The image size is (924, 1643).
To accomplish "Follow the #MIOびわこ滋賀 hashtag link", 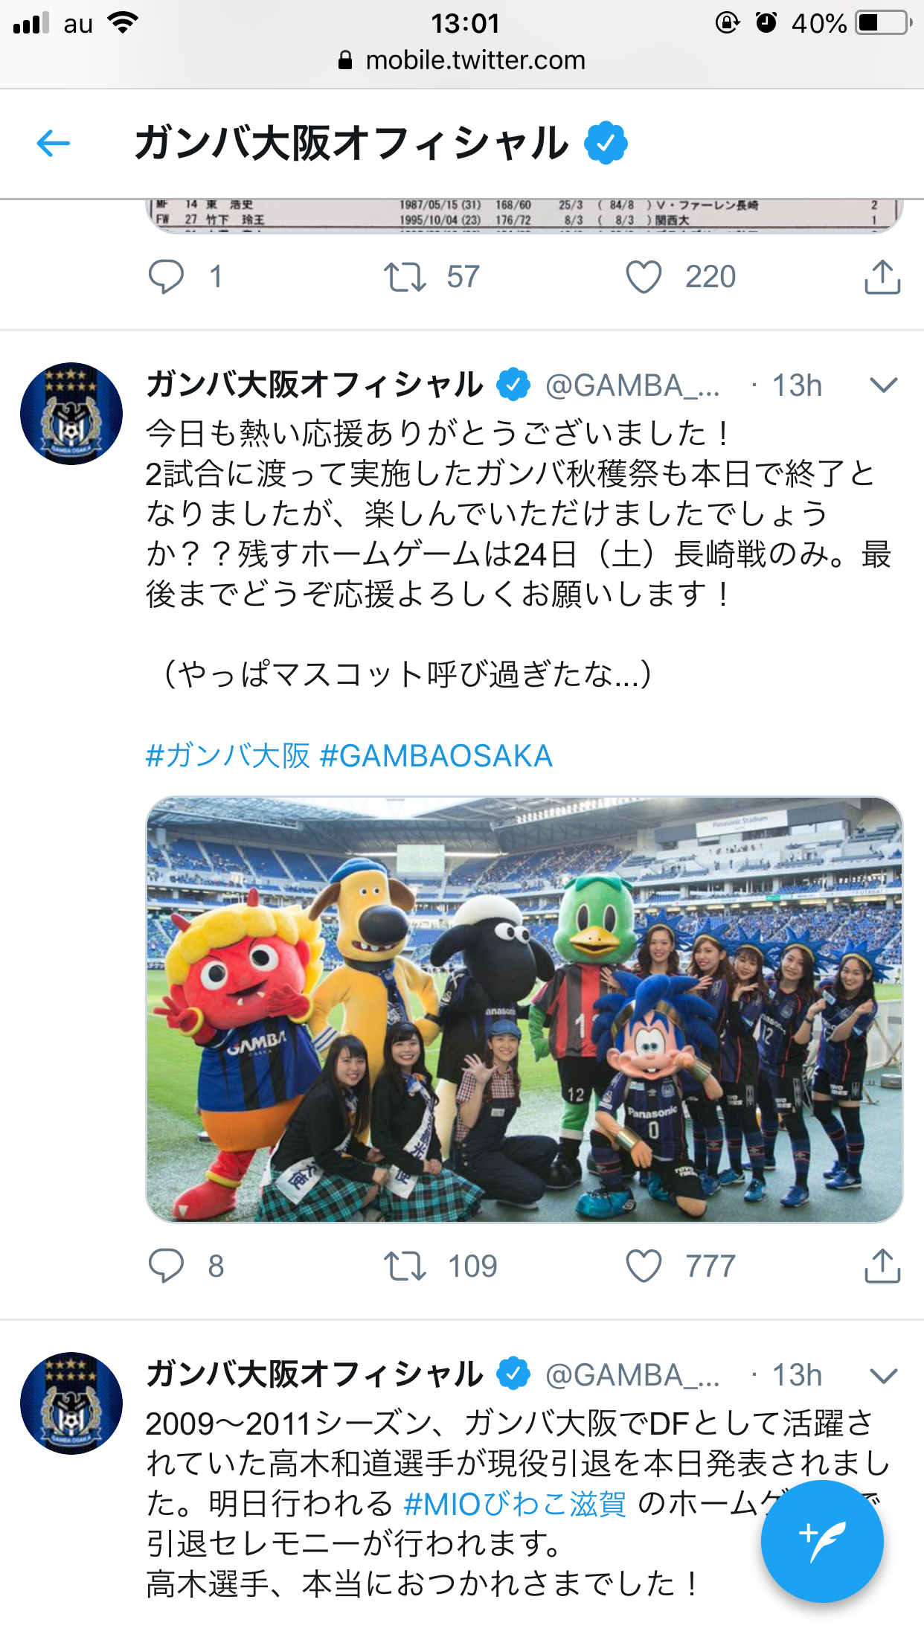I will click(x=515, y=1504).
